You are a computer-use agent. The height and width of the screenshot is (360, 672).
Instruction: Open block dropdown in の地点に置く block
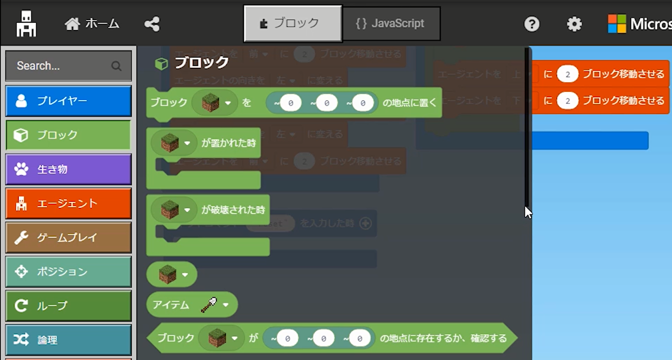click(x=228, y=103)
